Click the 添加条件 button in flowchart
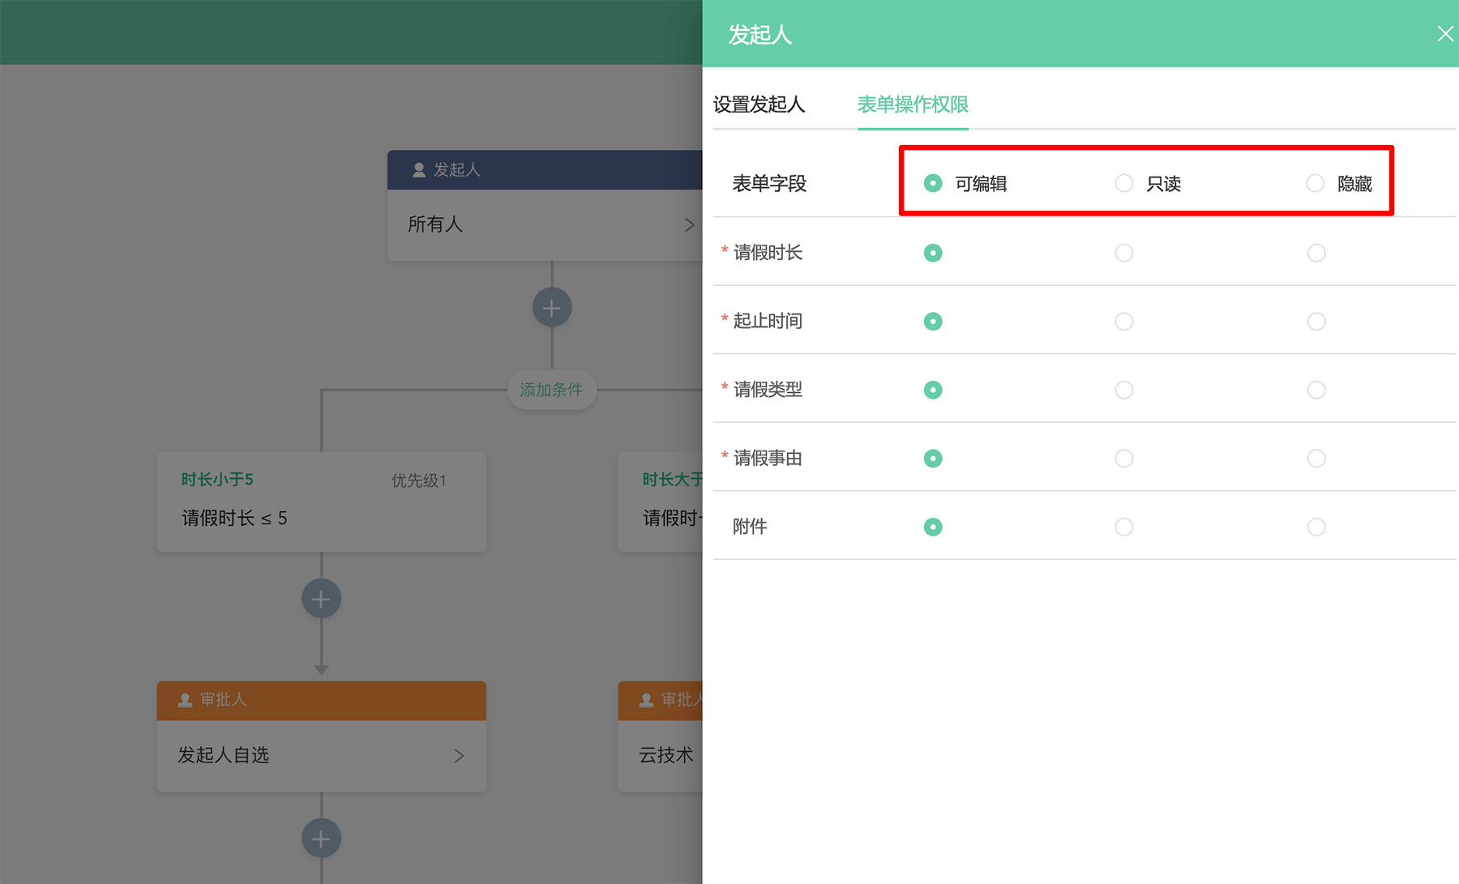1459x884 pixels. point(551,390)
